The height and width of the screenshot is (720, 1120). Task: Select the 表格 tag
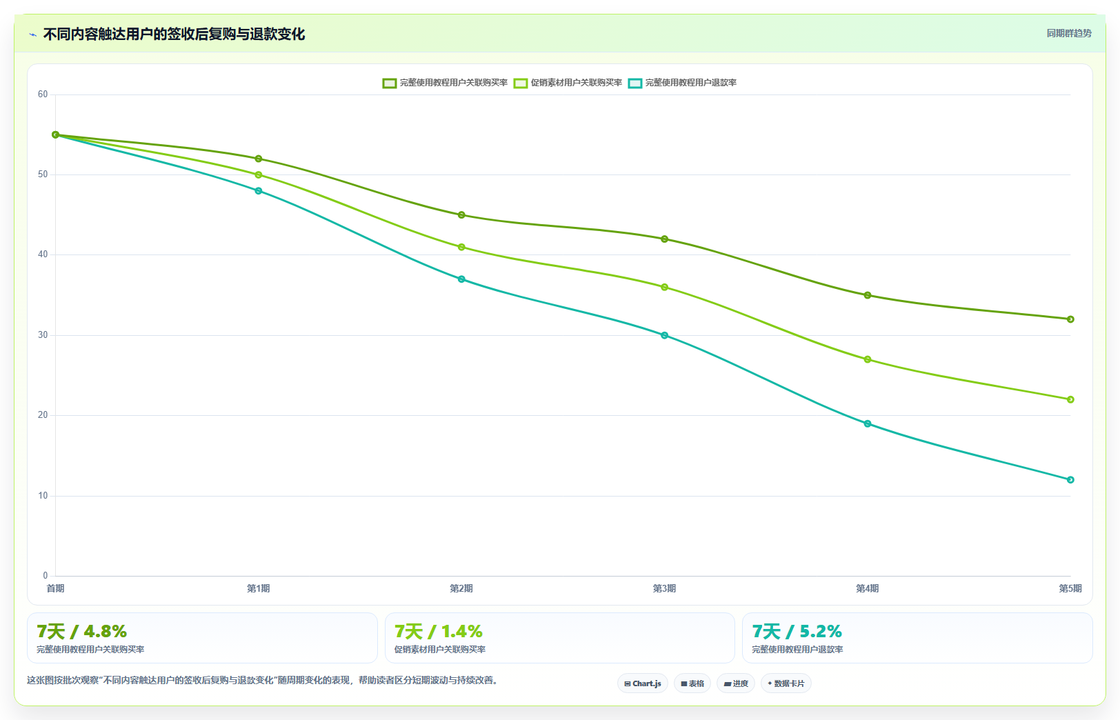pos(692,683)
